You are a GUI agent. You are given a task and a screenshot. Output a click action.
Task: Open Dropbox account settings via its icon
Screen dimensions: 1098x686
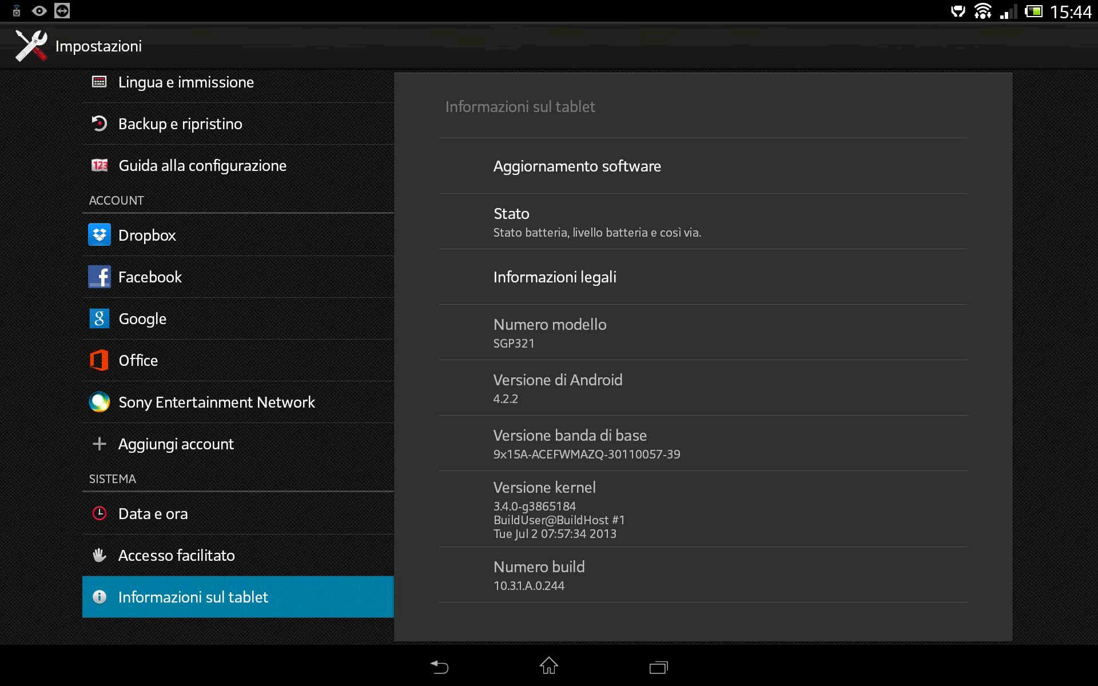100,234
